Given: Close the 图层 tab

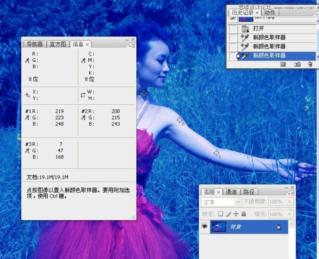Looking at the screenshot, I should click(219, 192).
